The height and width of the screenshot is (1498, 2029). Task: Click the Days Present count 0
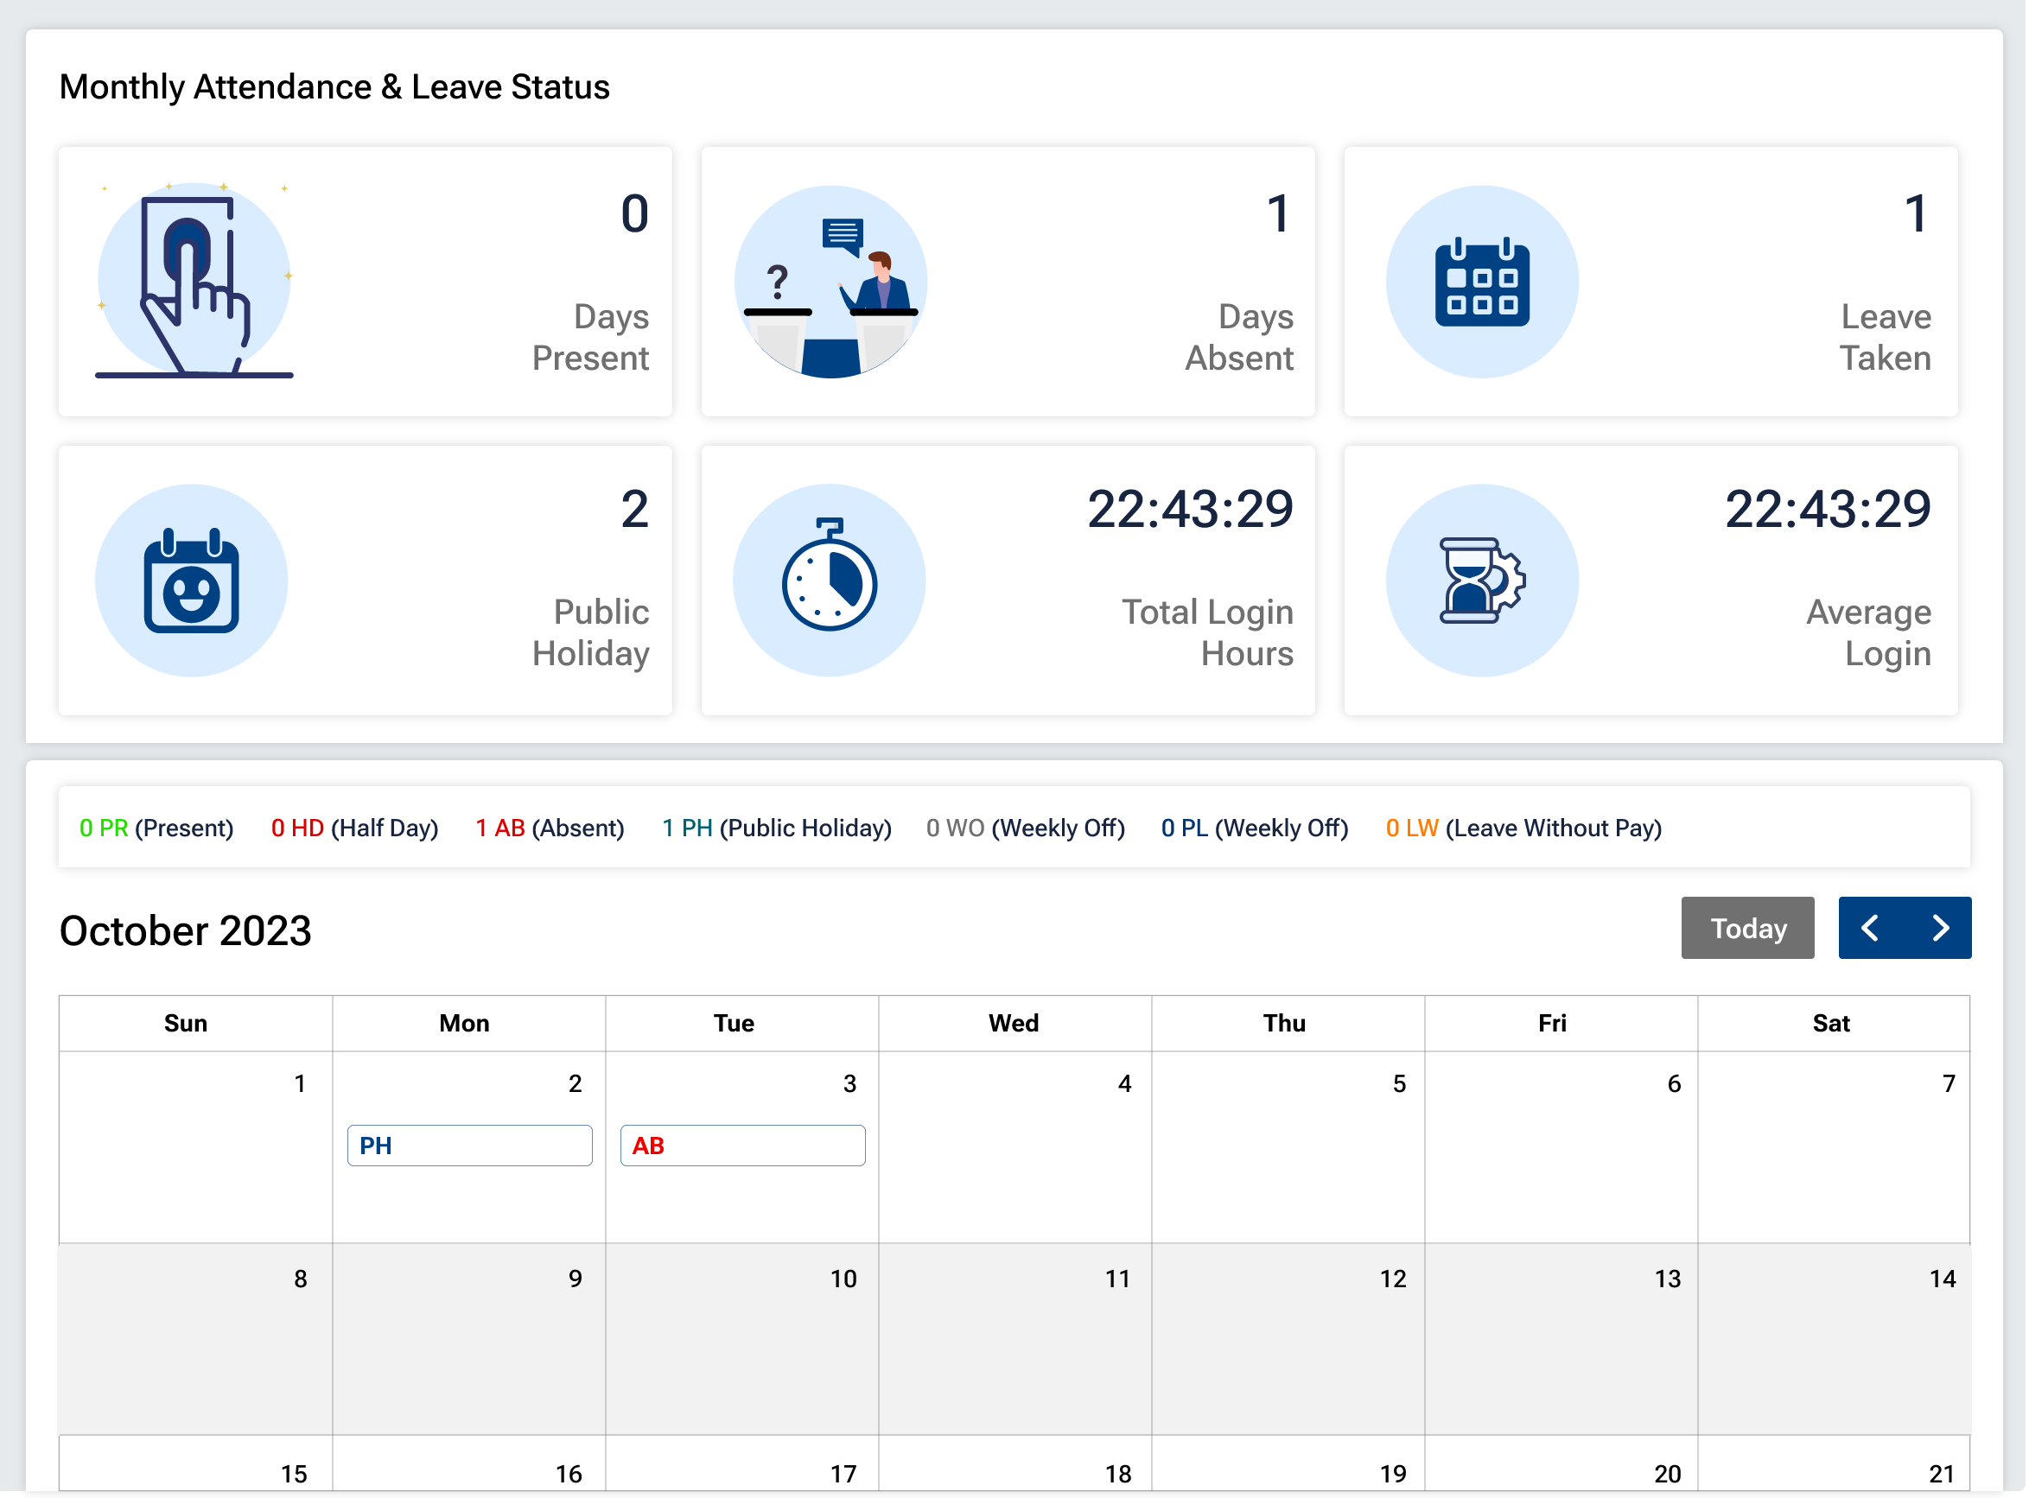(x=636, y=215)
